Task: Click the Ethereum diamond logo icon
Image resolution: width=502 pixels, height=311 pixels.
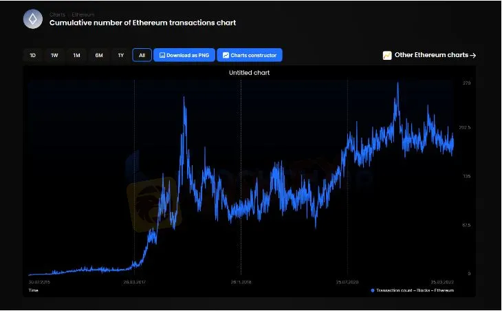Action: click(32, 19)
